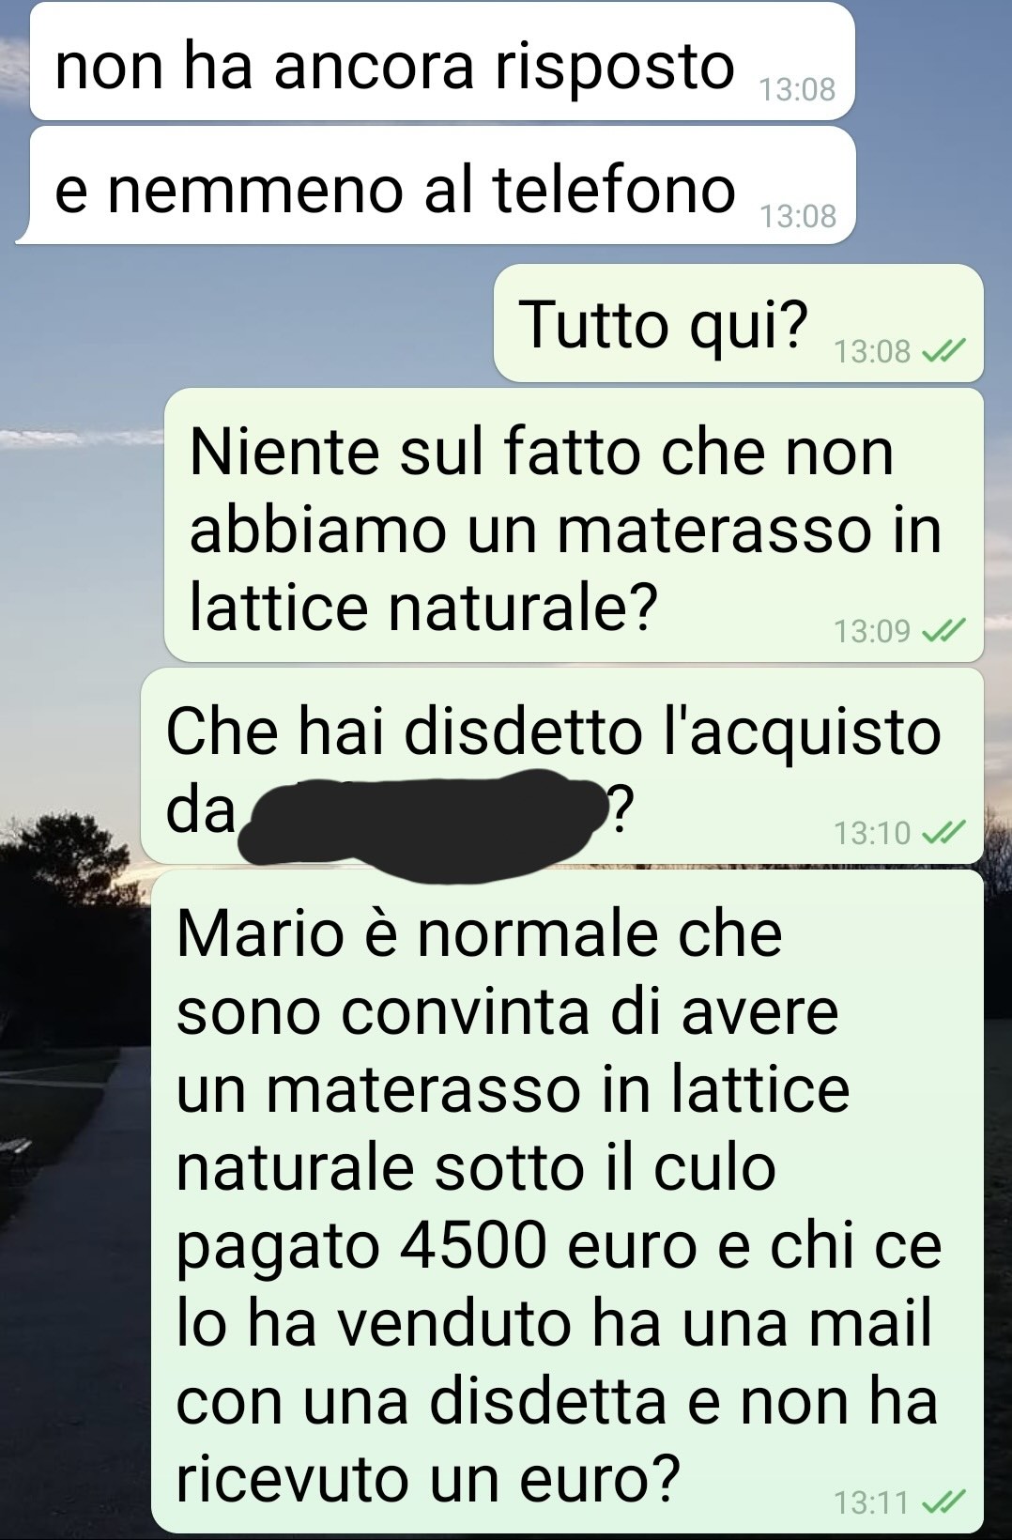Tap the 'Niente sul fatto che non' message
Image resolution: width=1012 pixels, height=1540 pixels.
click(574, 525)
